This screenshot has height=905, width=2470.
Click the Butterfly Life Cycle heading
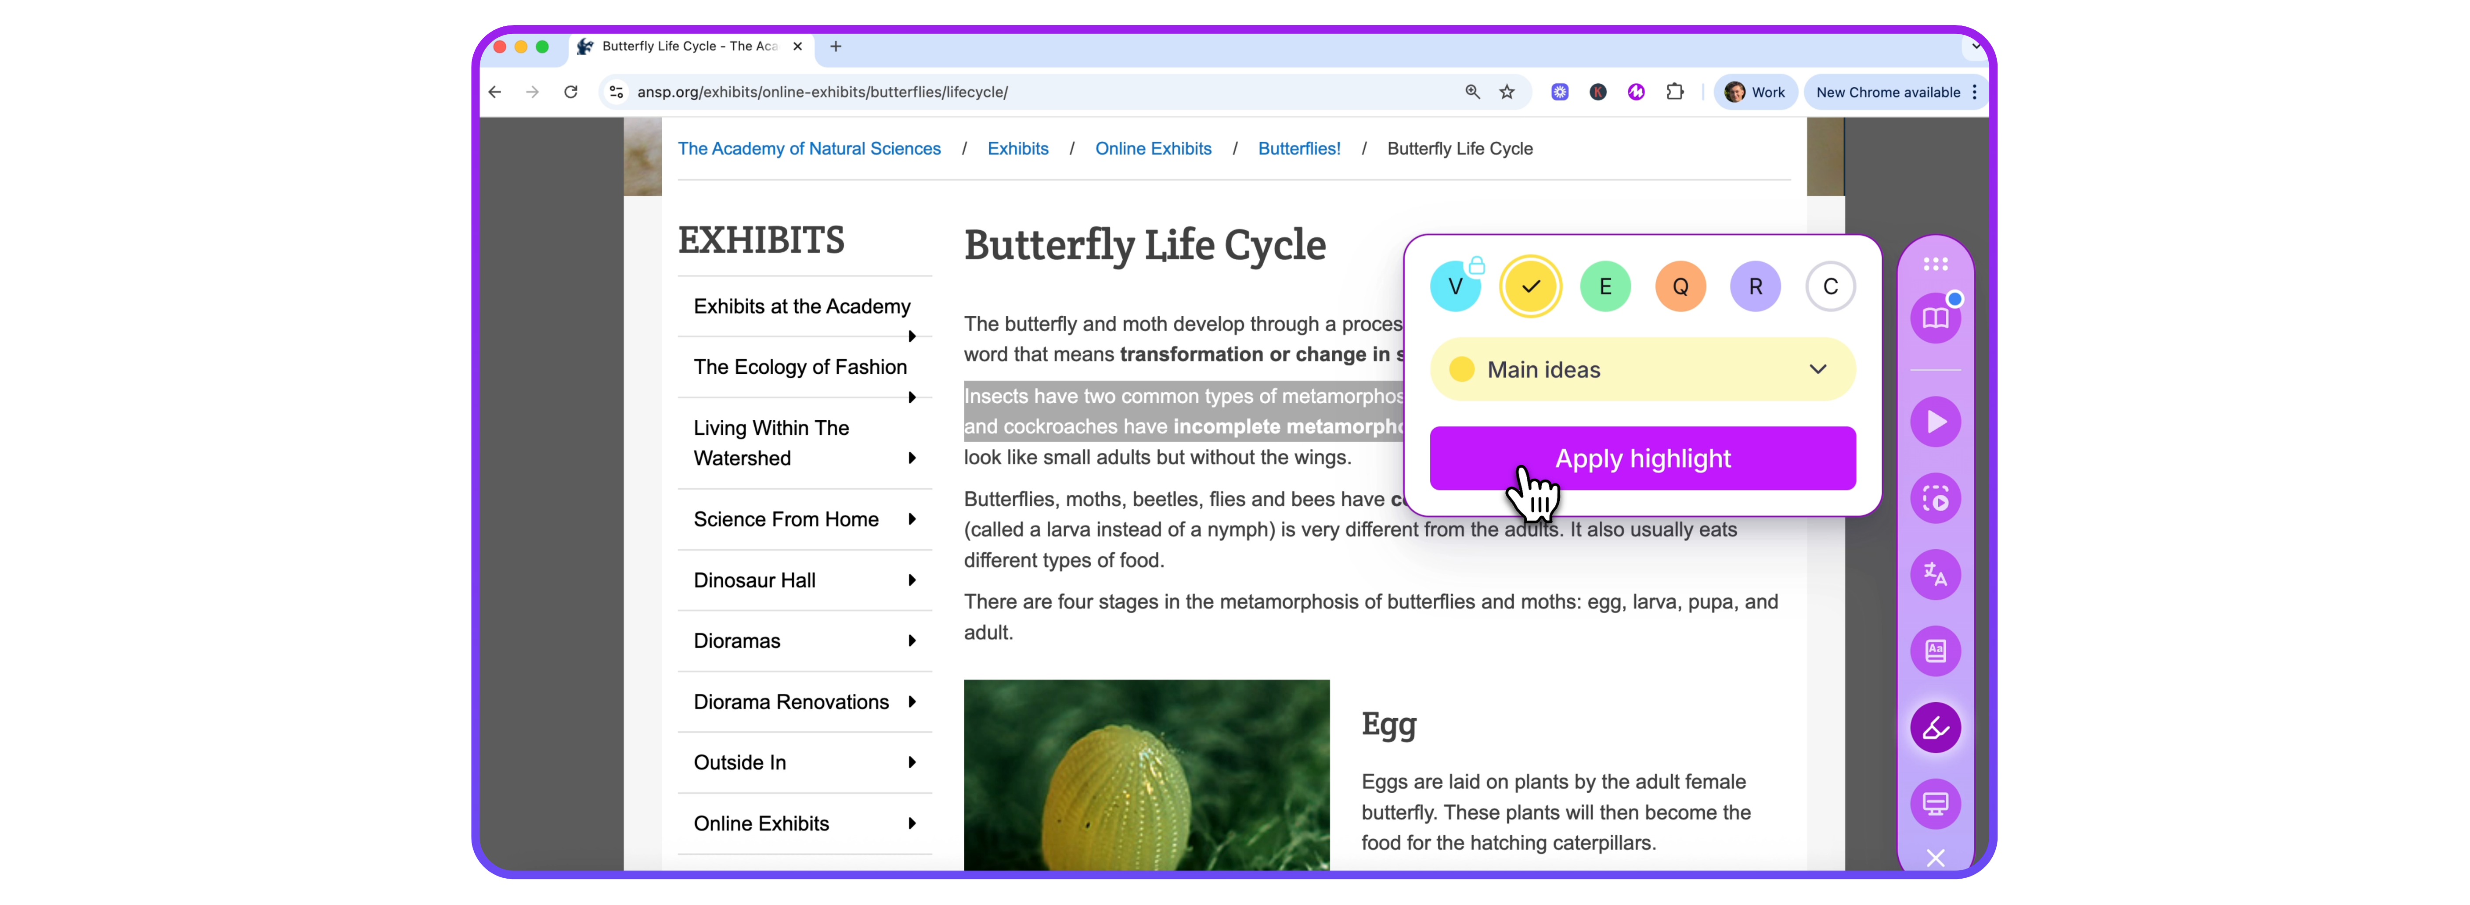1144,245
